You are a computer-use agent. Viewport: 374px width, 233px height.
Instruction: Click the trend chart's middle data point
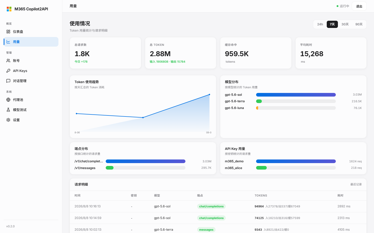click(143, 118)
